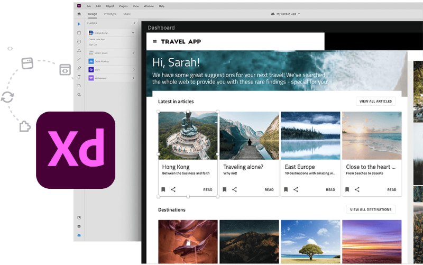Open the File menu
Image resolution: width=423 pixels, height=265 pixels.
[89, 6]
